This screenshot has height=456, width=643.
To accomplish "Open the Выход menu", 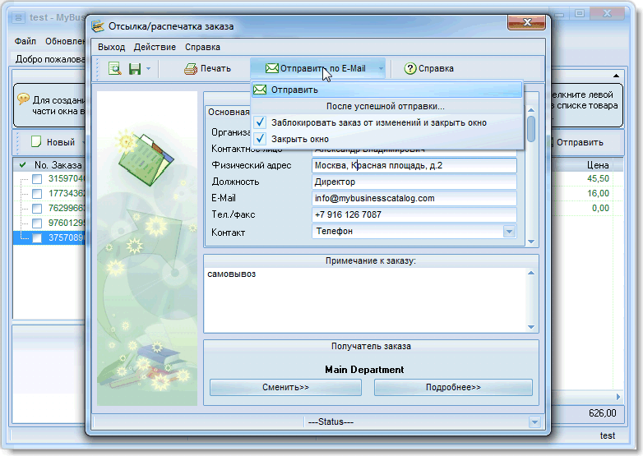I will (111, 47).
